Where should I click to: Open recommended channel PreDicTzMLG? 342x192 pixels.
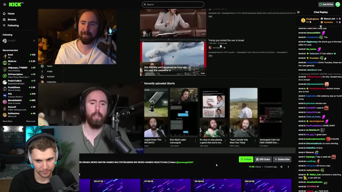(19, 82)
